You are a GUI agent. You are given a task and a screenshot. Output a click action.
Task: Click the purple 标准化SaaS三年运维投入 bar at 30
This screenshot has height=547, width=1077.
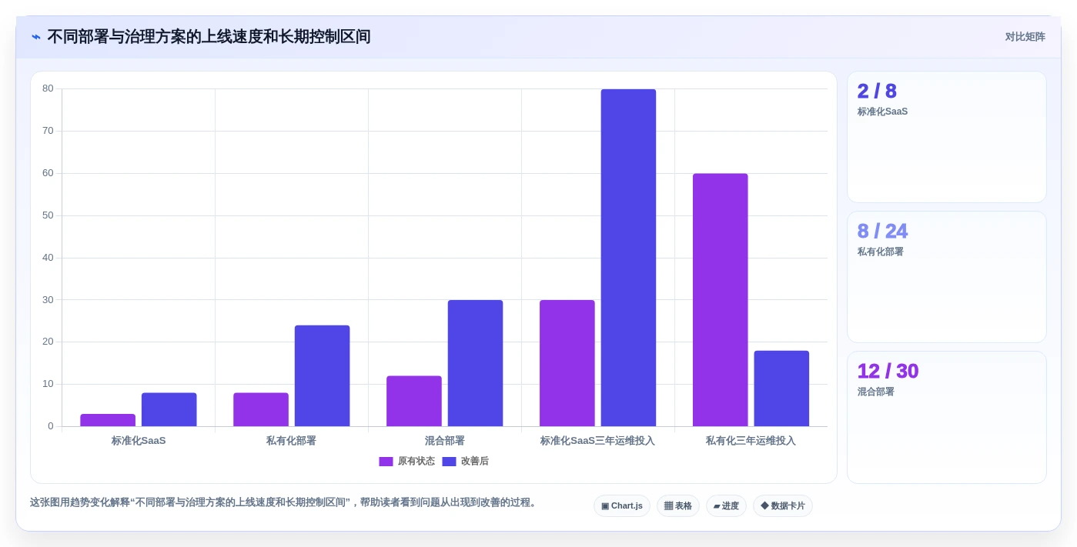pyautogui.click(x=567, y=363)
